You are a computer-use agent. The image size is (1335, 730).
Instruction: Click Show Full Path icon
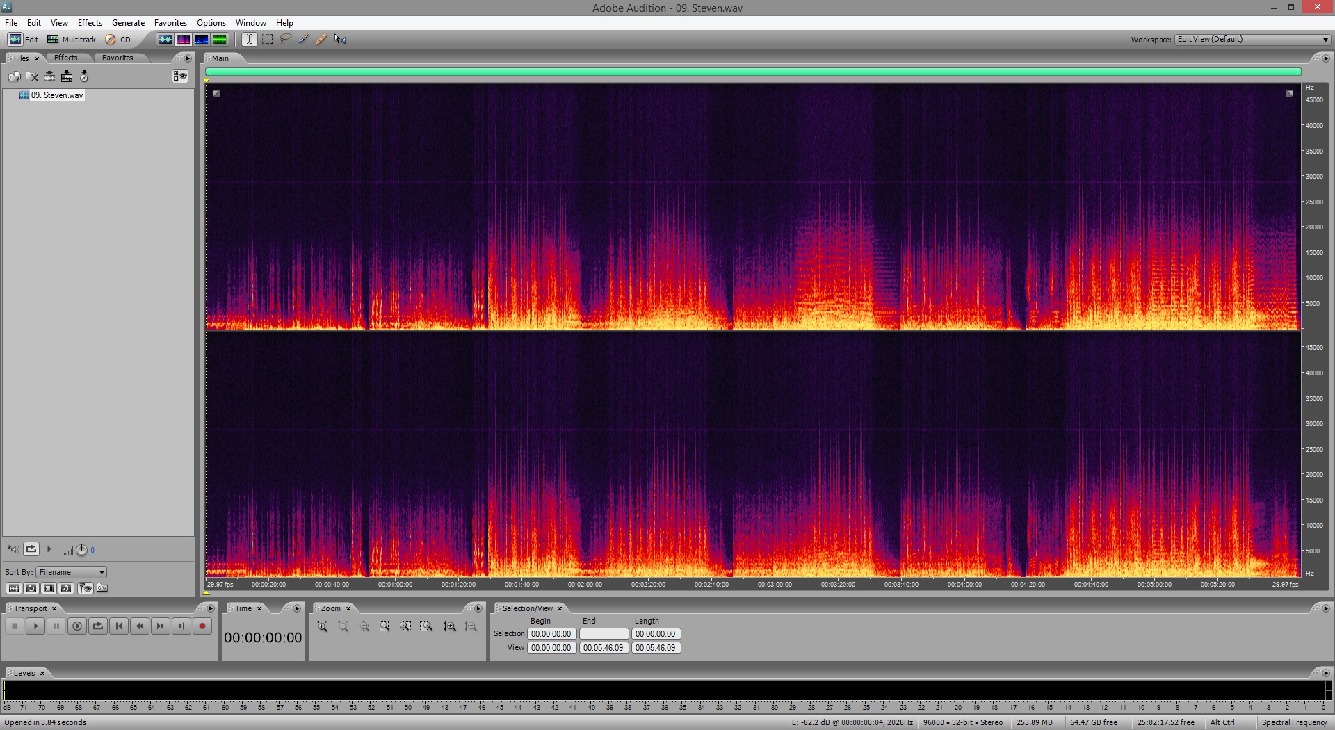[102, 588]
